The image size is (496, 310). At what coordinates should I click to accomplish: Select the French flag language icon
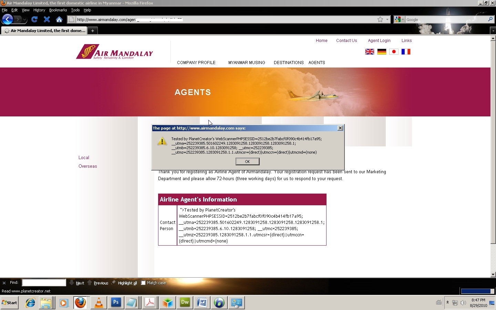pyautogui.click(x=406, y=52)
